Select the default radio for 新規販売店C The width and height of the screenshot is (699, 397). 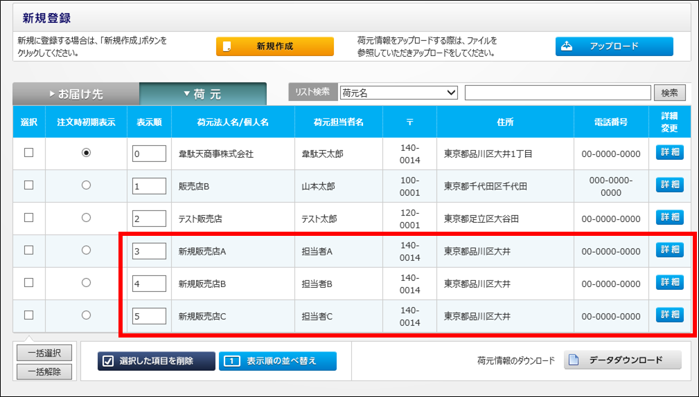[86, 315]
